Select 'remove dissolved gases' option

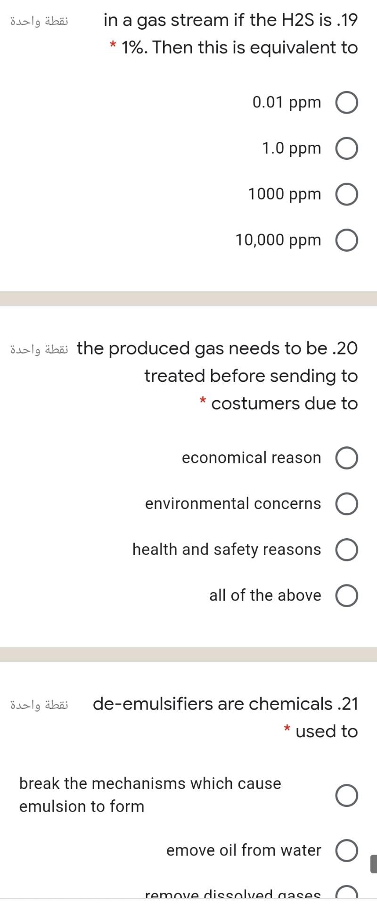346,896
